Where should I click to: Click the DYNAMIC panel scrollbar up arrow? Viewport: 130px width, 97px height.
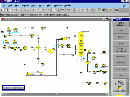[128, 80]
